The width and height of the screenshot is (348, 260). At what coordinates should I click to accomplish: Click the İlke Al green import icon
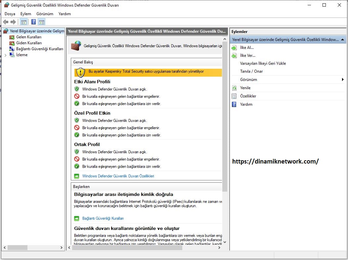234,47
